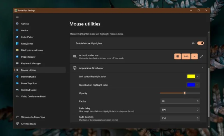
Task: Click the 'On' label beside highlighter toggle
Action: [193, 43]
